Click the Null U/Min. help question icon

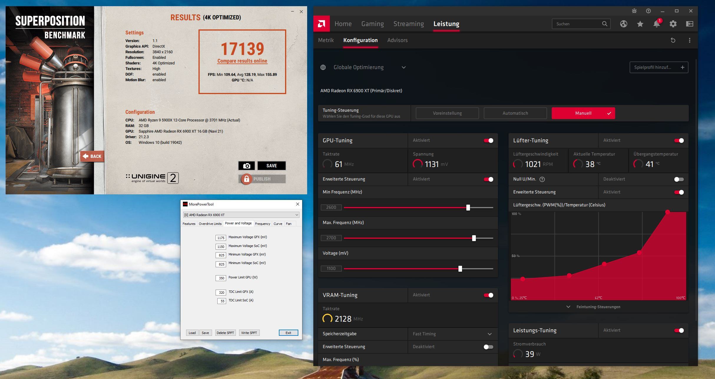pyautogui.click(x=542, y=179)
